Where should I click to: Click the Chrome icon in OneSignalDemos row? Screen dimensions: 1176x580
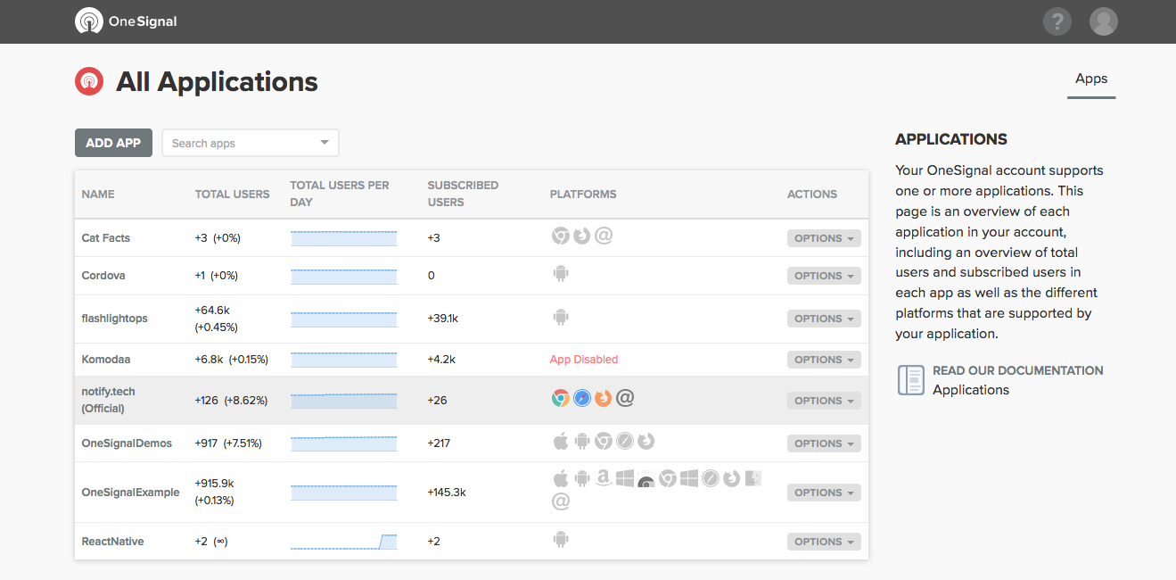tap(604, 441)
